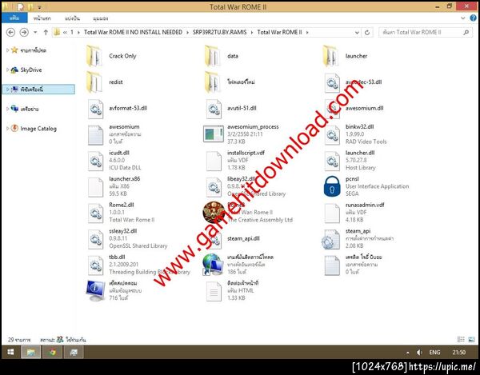Expand the SkyDrive tree node
This screenshot has width=480, height=375.
(x=8, y=70)
